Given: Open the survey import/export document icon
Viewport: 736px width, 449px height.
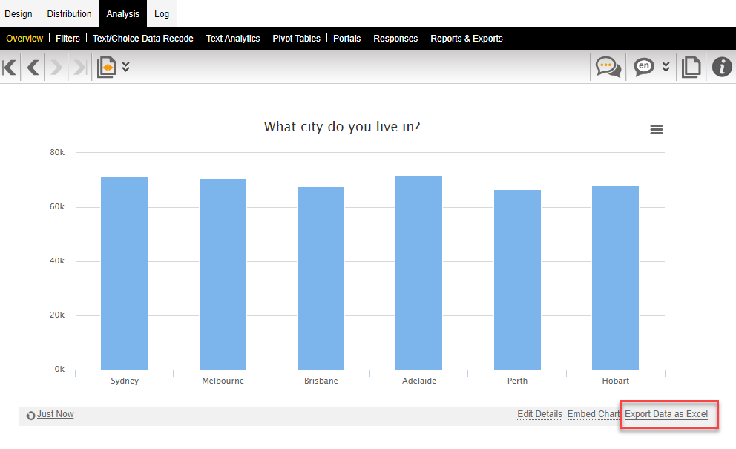Looking at the screenshot, I should (106, 67).
